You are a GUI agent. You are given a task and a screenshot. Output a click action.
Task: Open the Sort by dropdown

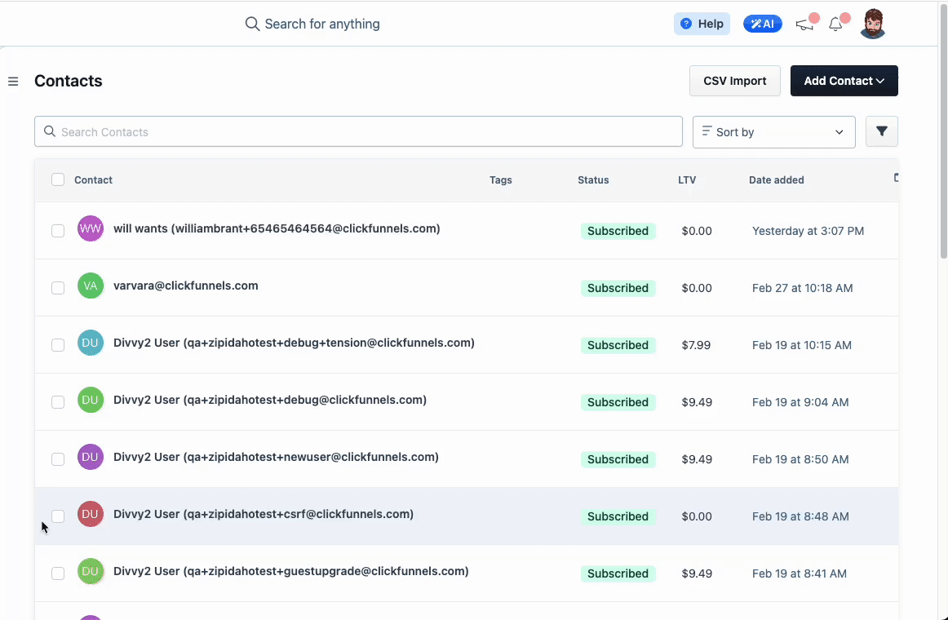[773, 131]
